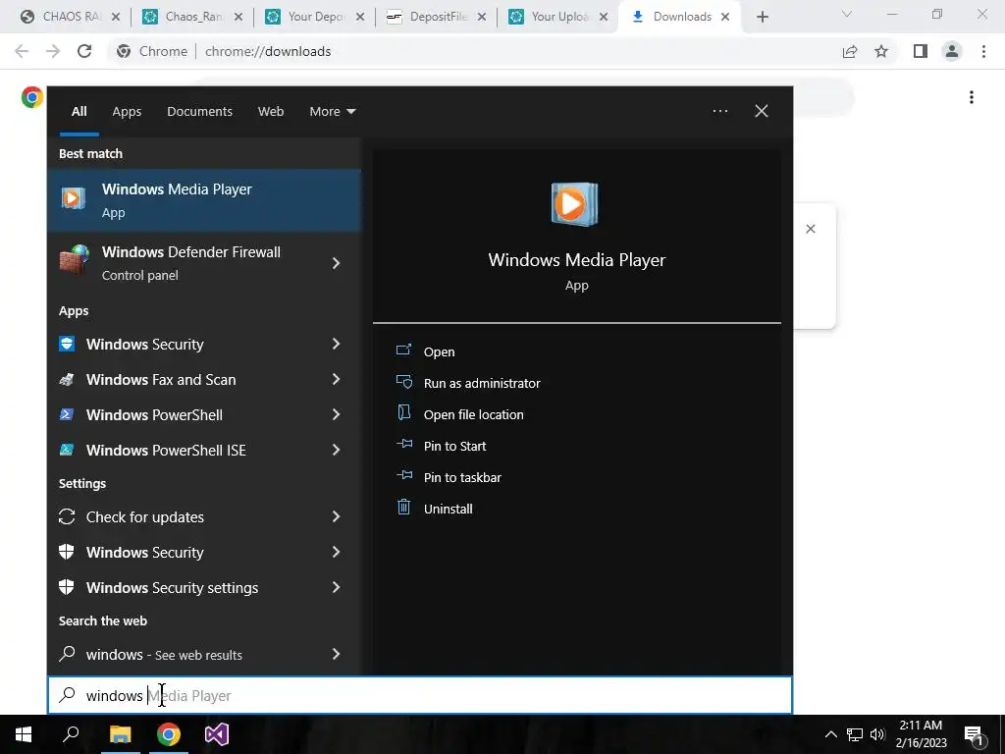Viewport: 1005px width, 754px height.
Task: Click the Windows PowerShell ISE icon
Action: 67,450
